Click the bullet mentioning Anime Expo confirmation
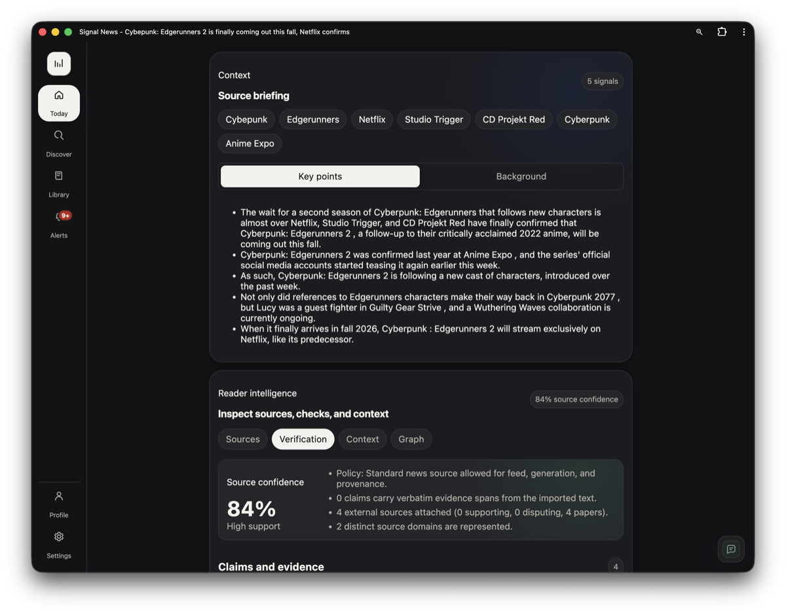Image resolution: width=786 pixels, height=614 pixels. [425, 260]
